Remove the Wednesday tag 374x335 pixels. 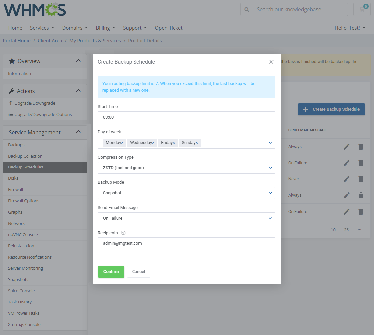tap(153, 143)
